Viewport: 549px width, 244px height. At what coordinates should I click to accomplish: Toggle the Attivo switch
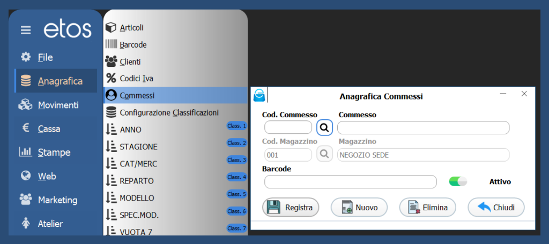(458, 181)
